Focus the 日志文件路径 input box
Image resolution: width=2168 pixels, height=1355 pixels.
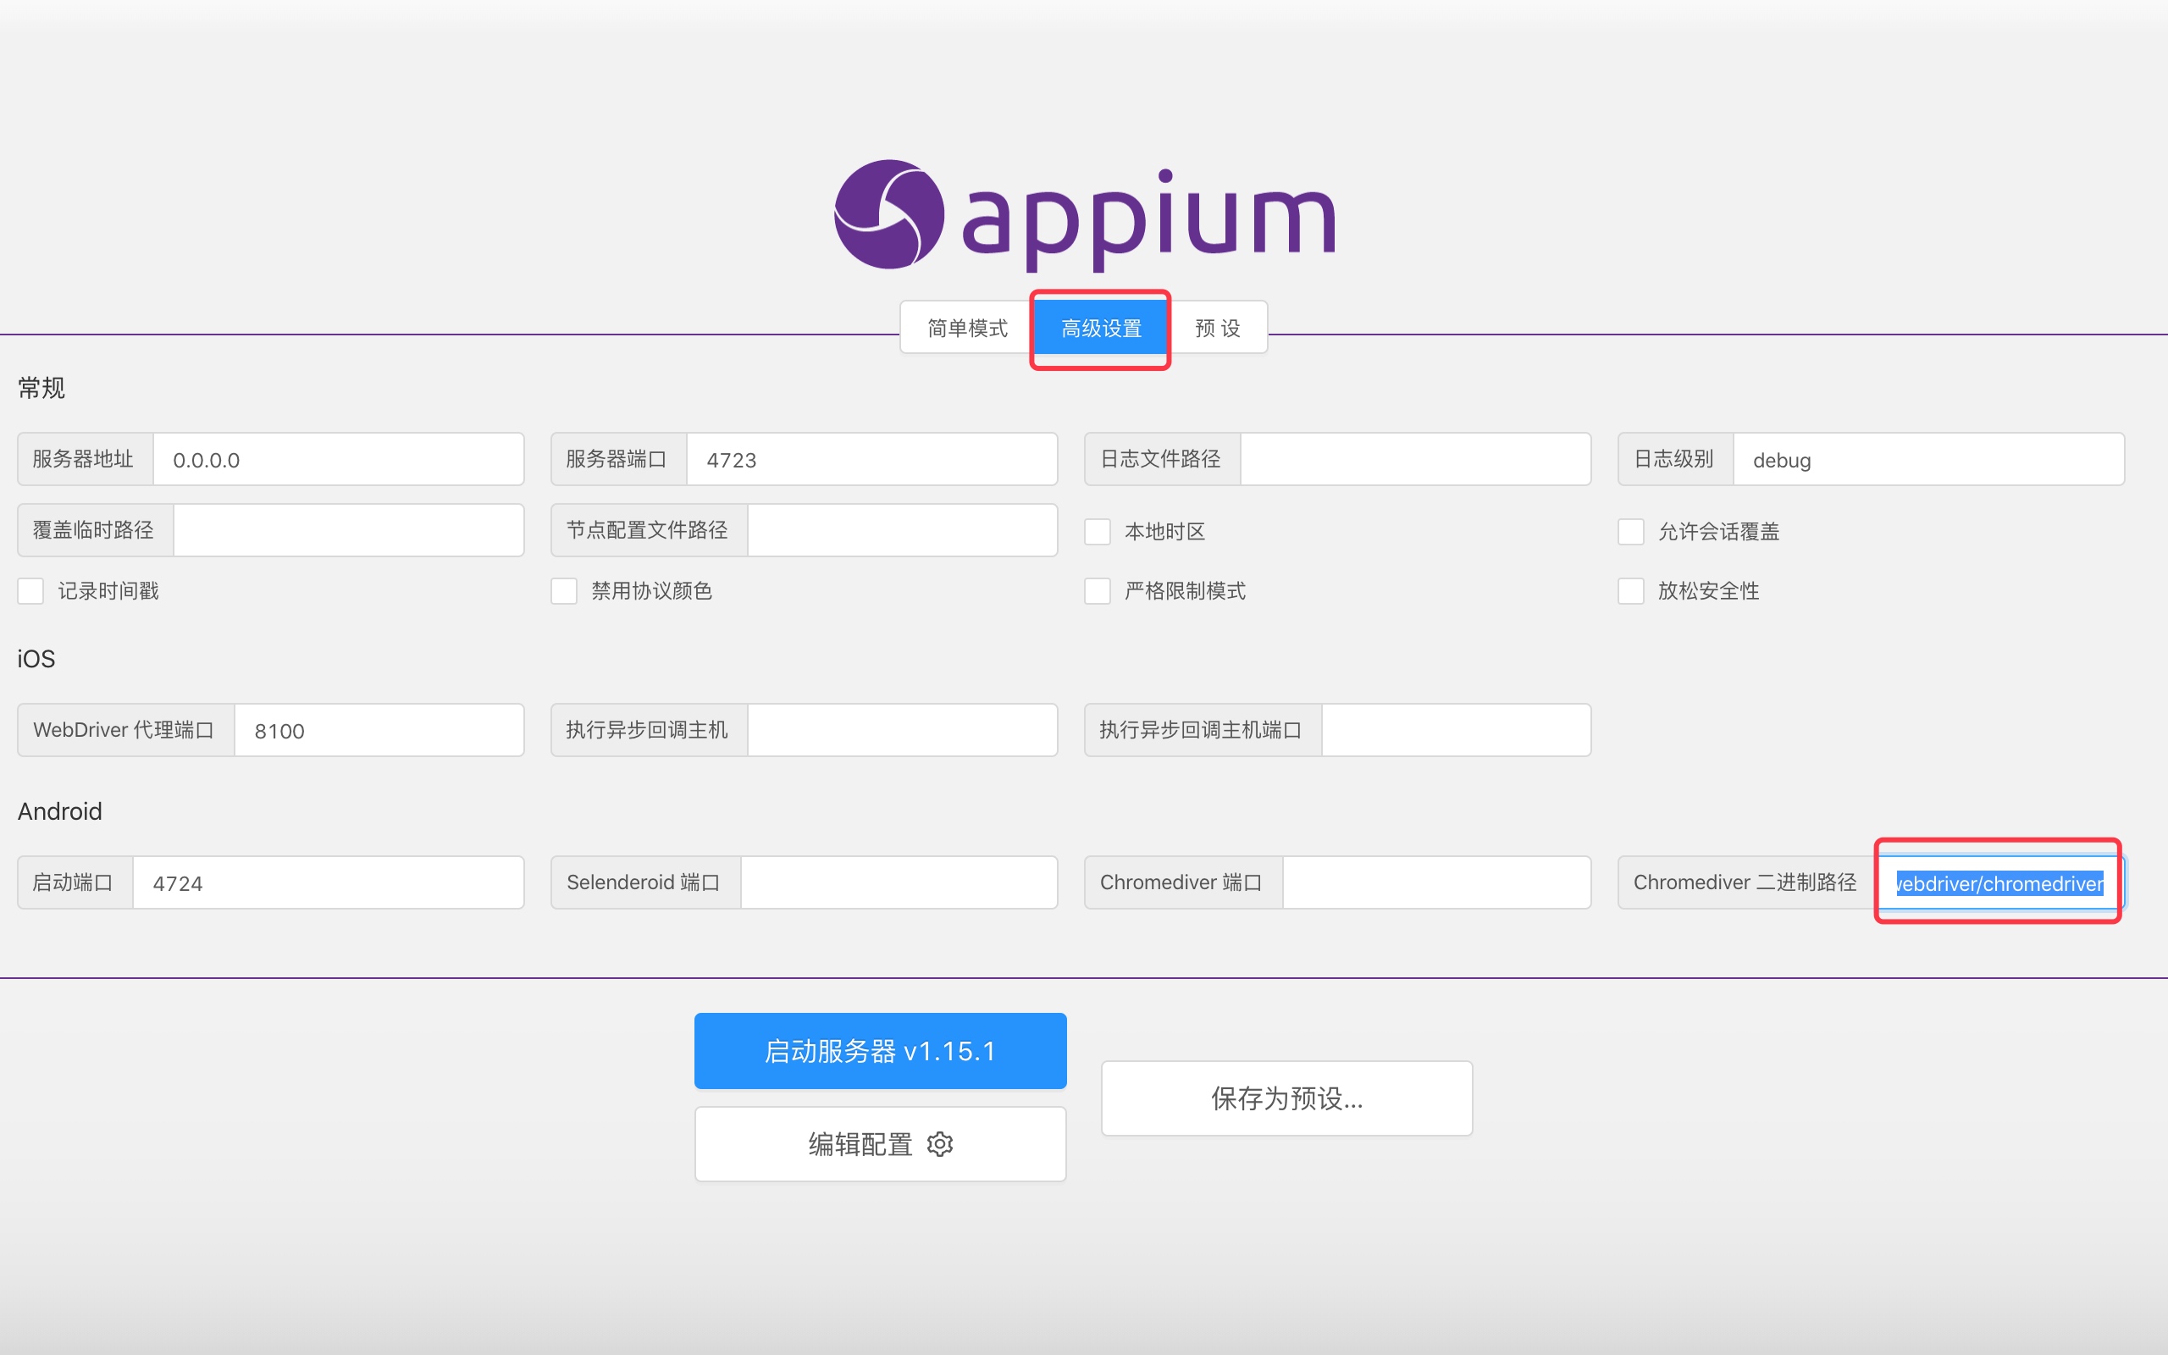pos(1415,460)
